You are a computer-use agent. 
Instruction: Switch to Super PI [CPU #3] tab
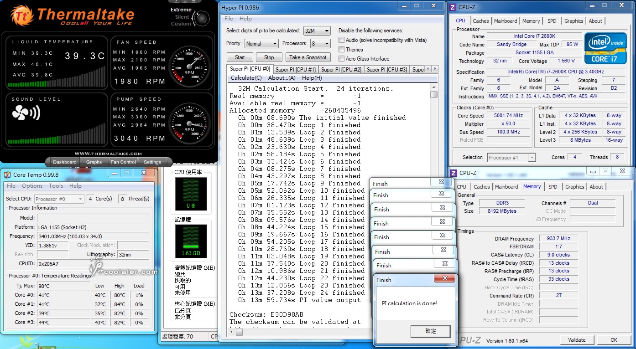coord(387,70)
